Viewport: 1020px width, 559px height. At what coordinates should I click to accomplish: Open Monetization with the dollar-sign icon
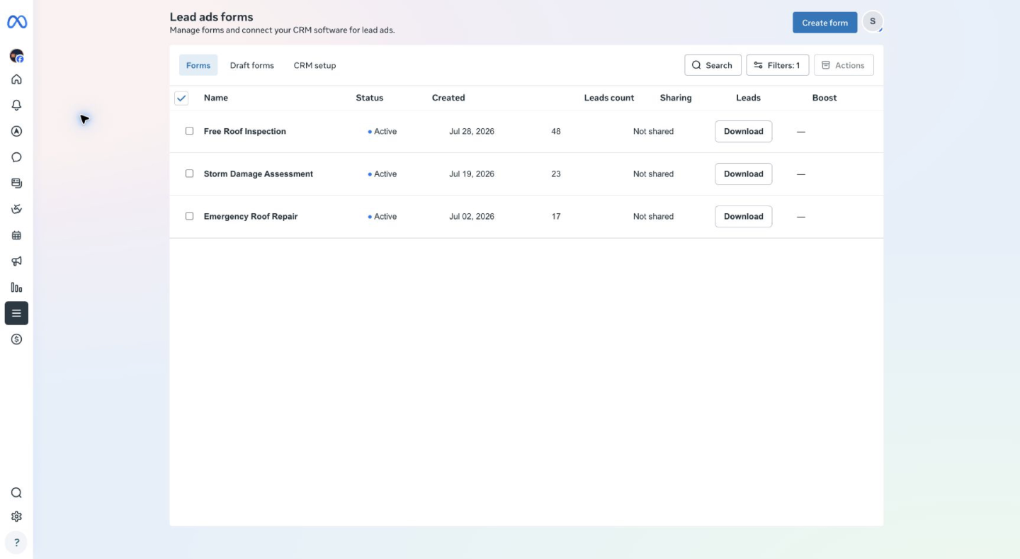click(16, 339)
